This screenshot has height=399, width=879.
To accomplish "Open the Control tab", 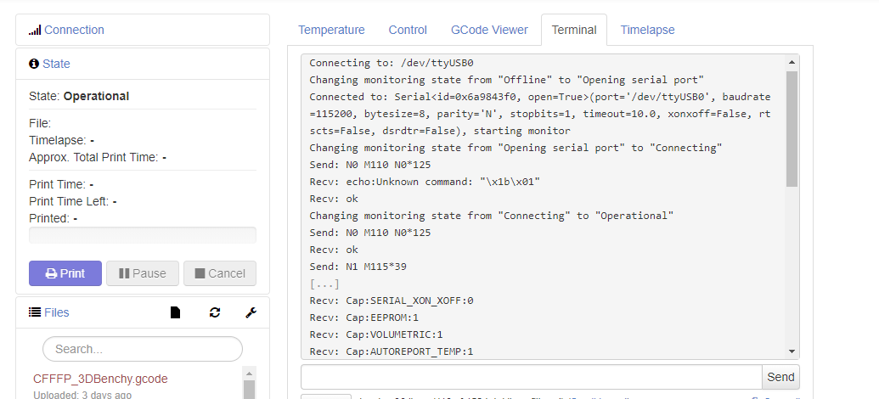I will coord(408,30).
